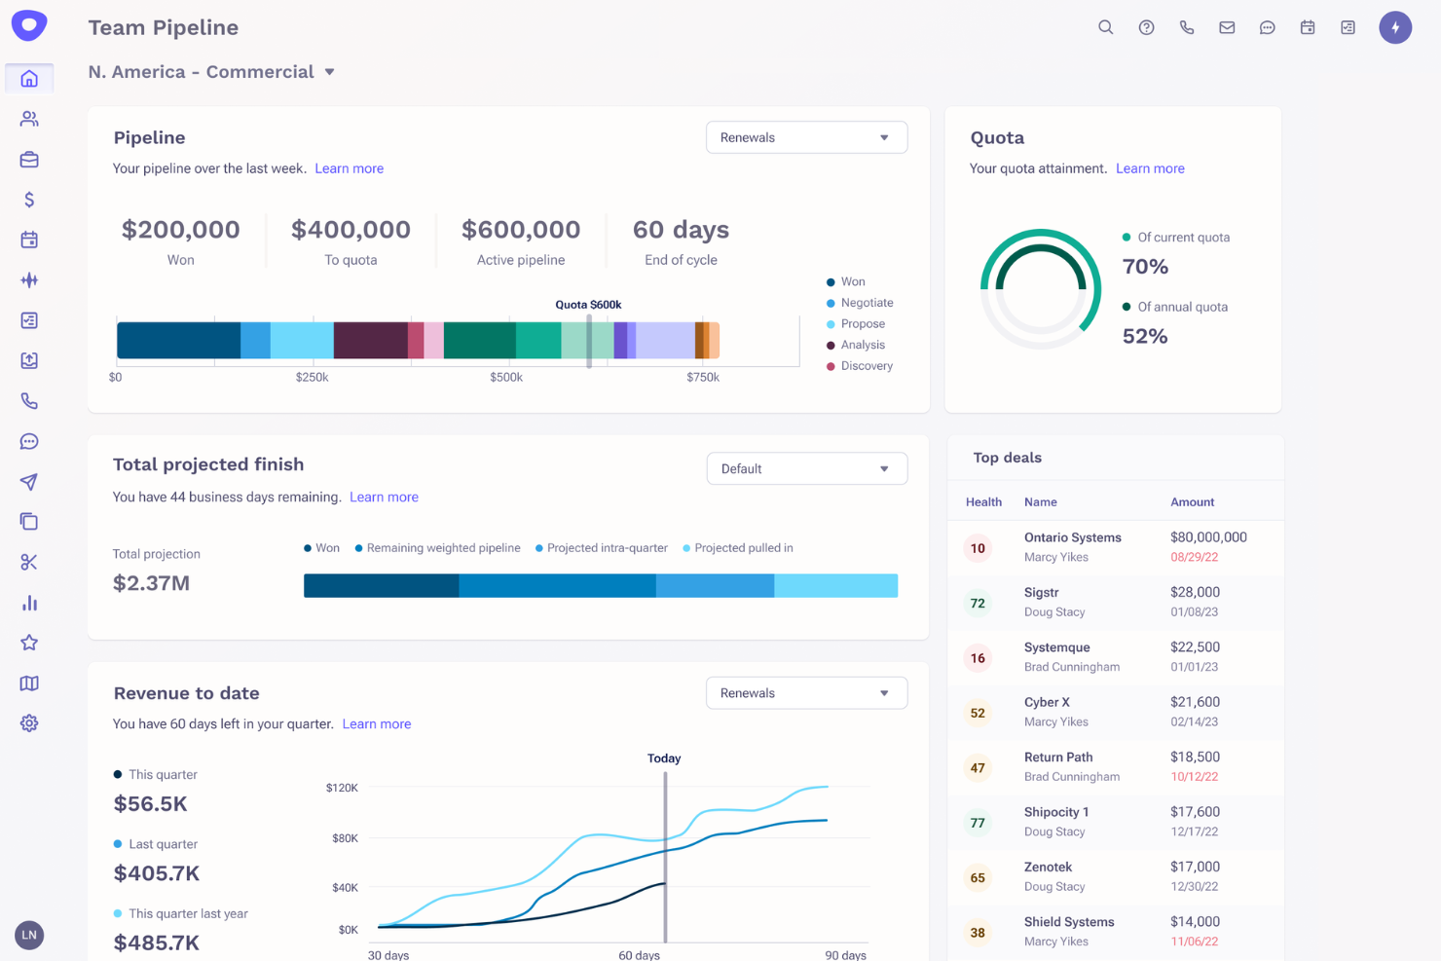1441x961 pixels.
Task: Open the folded map icon in the sidebar
Action: (29, 684)
